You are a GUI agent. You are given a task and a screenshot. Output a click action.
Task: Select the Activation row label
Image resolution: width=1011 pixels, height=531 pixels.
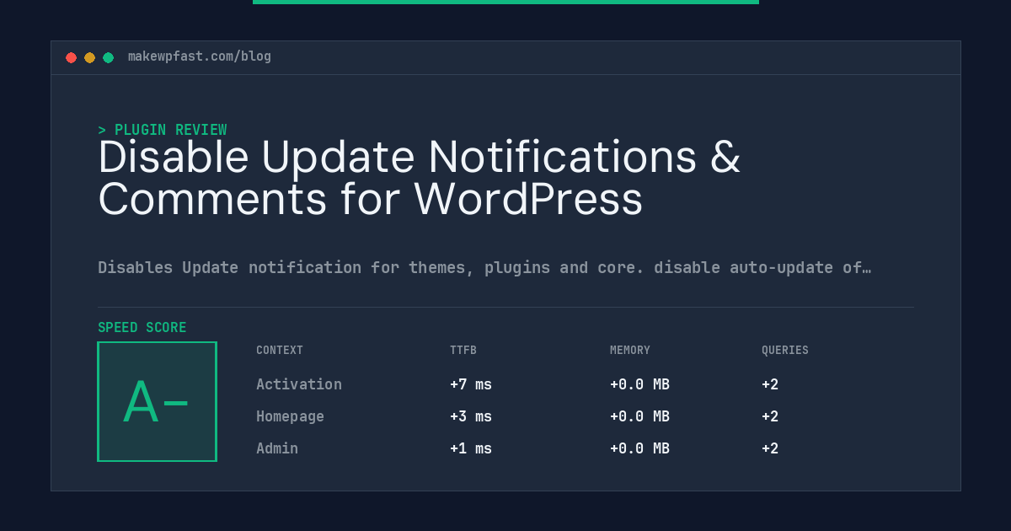point(299,384)
